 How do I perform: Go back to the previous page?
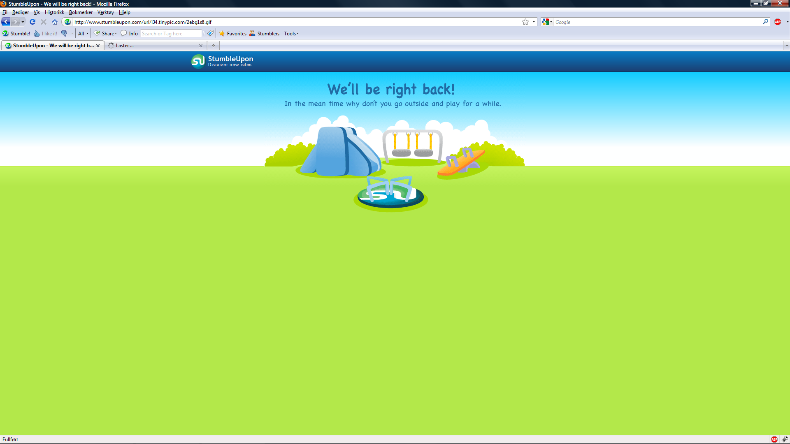click(x=6, y=22)
